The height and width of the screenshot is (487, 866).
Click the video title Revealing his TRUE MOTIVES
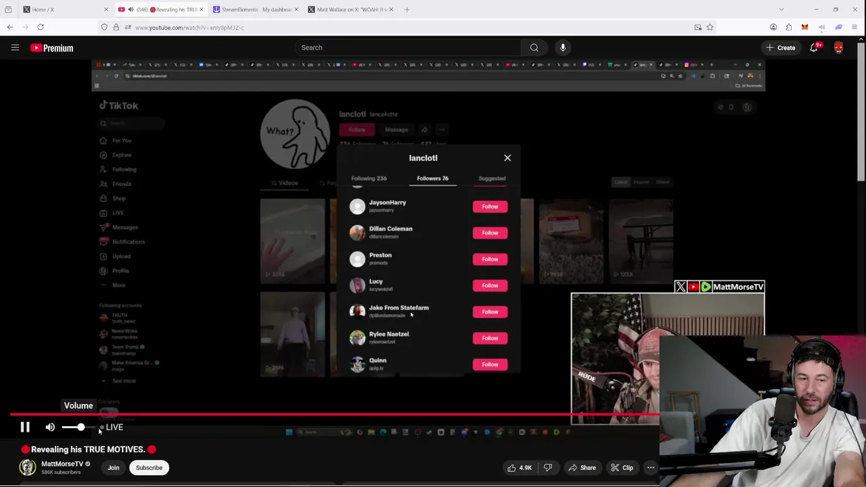(89, 449)
